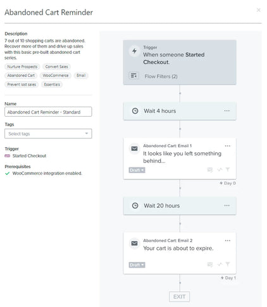This screenshot has width=267, height=307.
Task: Open the Flow Filters list icon
Action: click(133, 75)
